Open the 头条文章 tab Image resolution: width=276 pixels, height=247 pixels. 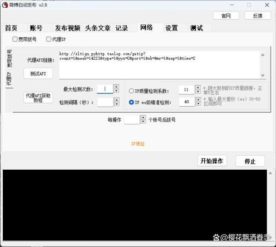point(98,28)
